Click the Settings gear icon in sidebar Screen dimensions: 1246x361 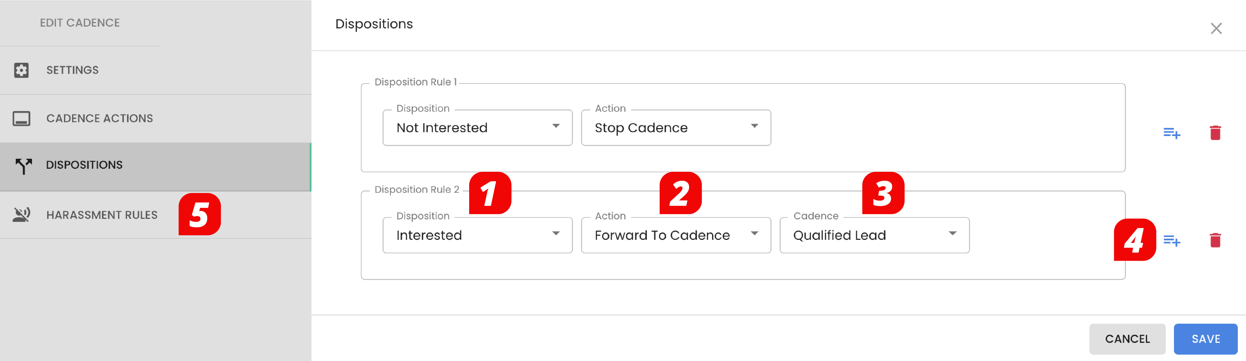coord(21,70)
